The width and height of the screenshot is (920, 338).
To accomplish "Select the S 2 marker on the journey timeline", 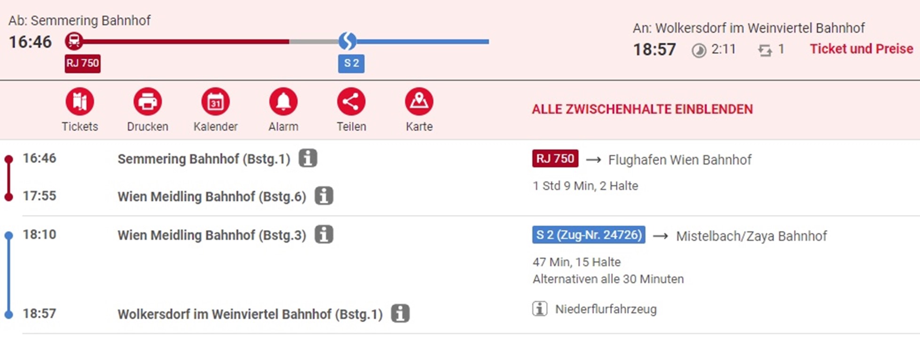I will (347, 41).
